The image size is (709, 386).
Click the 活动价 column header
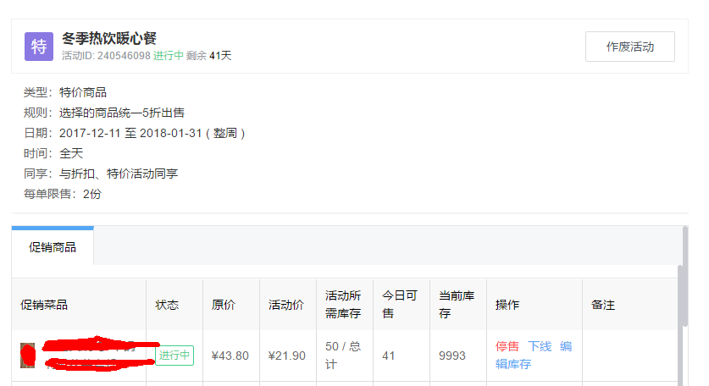point(285,305)
